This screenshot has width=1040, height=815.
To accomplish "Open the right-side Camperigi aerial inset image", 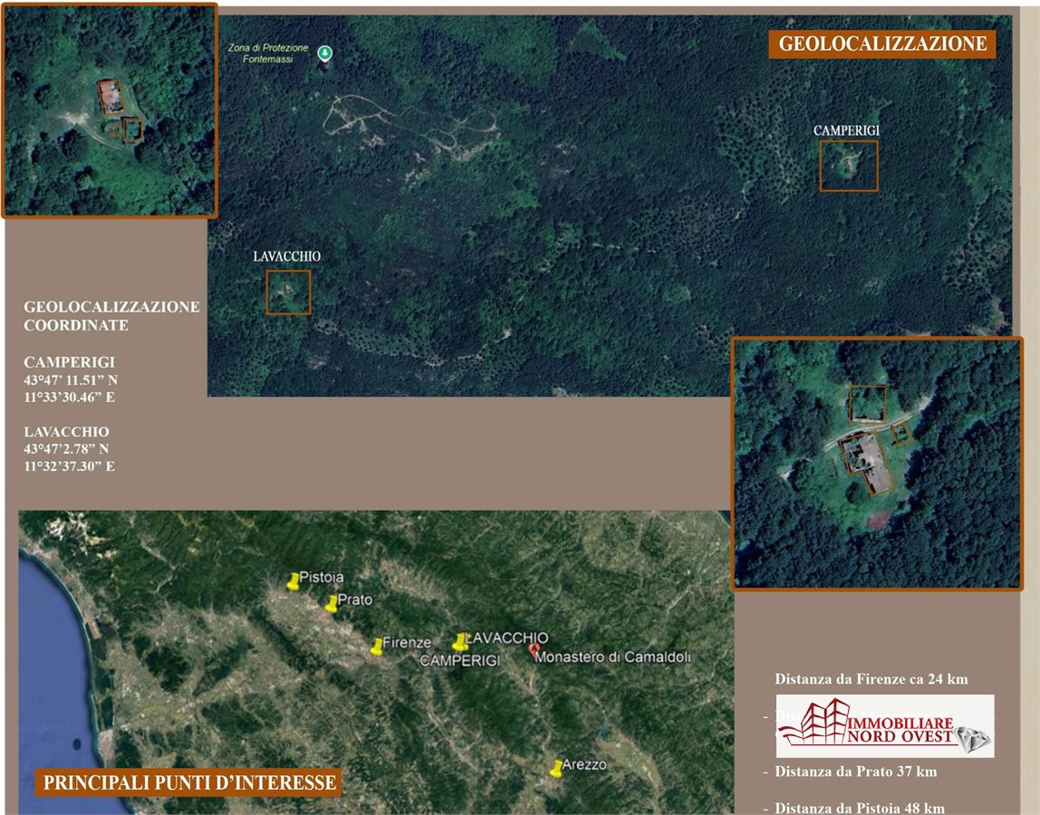I will tap(876, 464).
